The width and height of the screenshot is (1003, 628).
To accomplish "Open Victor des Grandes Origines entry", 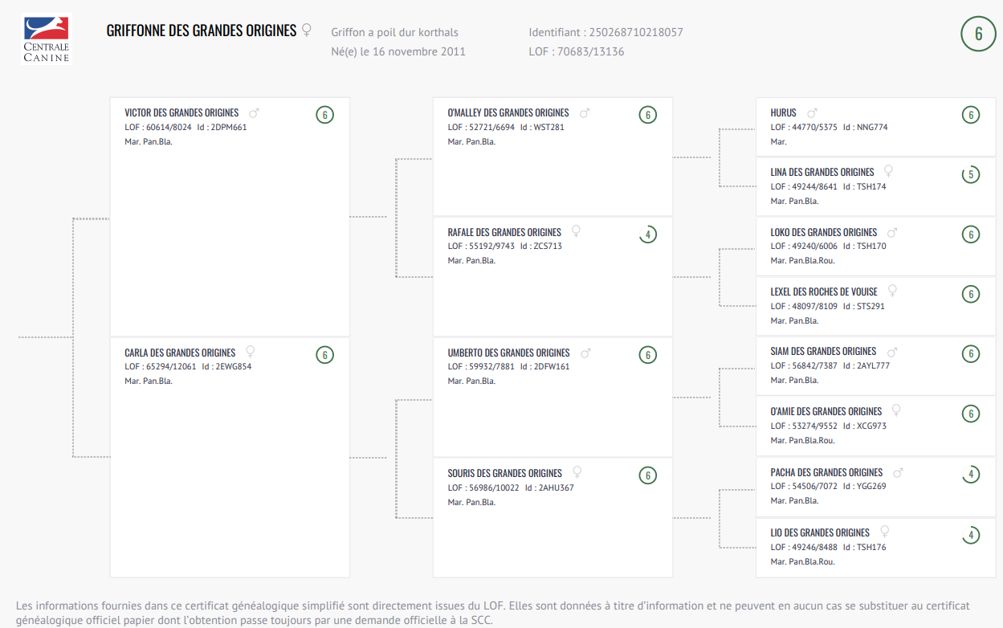I will 181,113.
